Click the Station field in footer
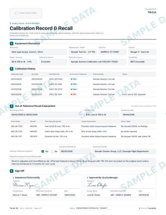The height and width of the screenshot is (215, 166). (x=93, y=208)
